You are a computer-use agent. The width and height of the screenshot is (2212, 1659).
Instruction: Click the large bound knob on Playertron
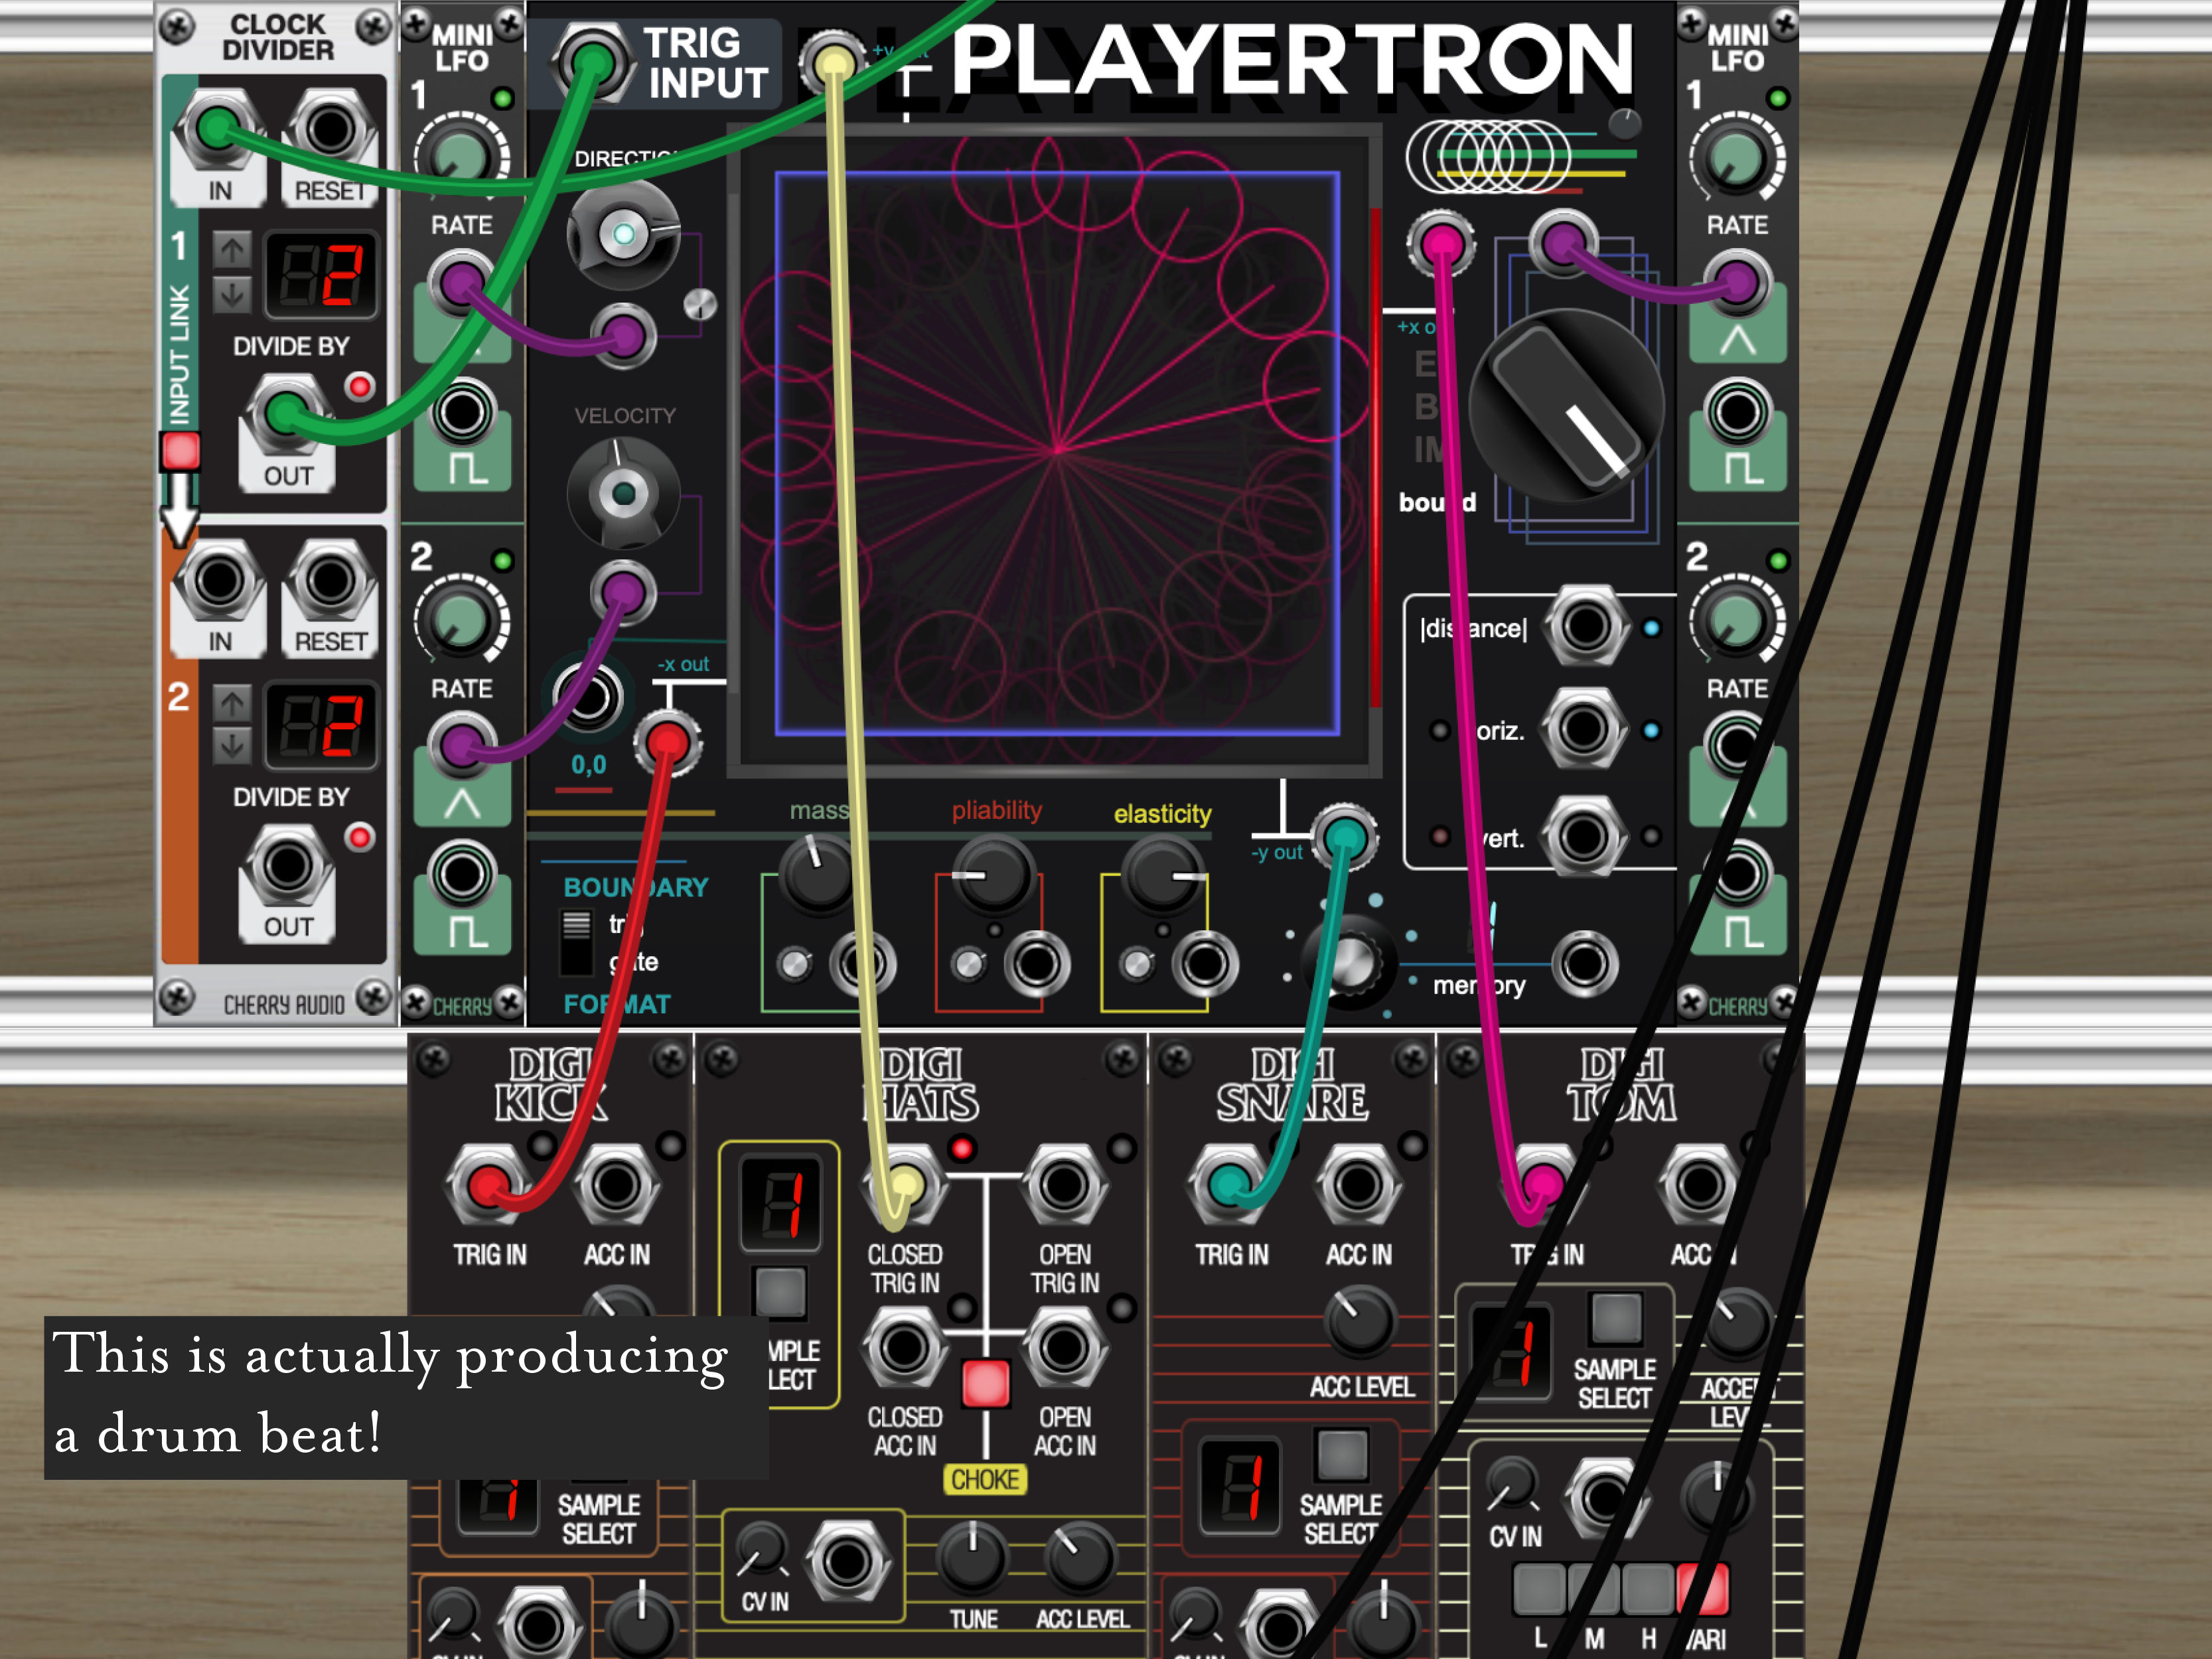(x=1566, y=407)
